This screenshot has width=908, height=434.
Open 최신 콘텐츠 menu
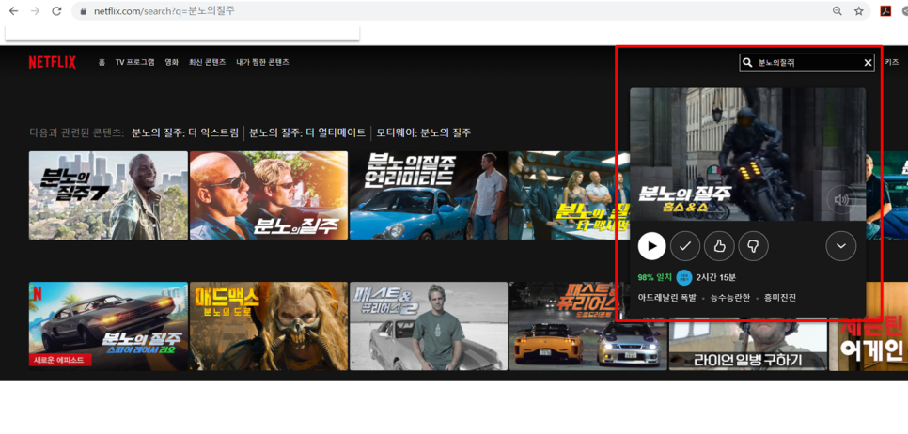tap(208, 63)
